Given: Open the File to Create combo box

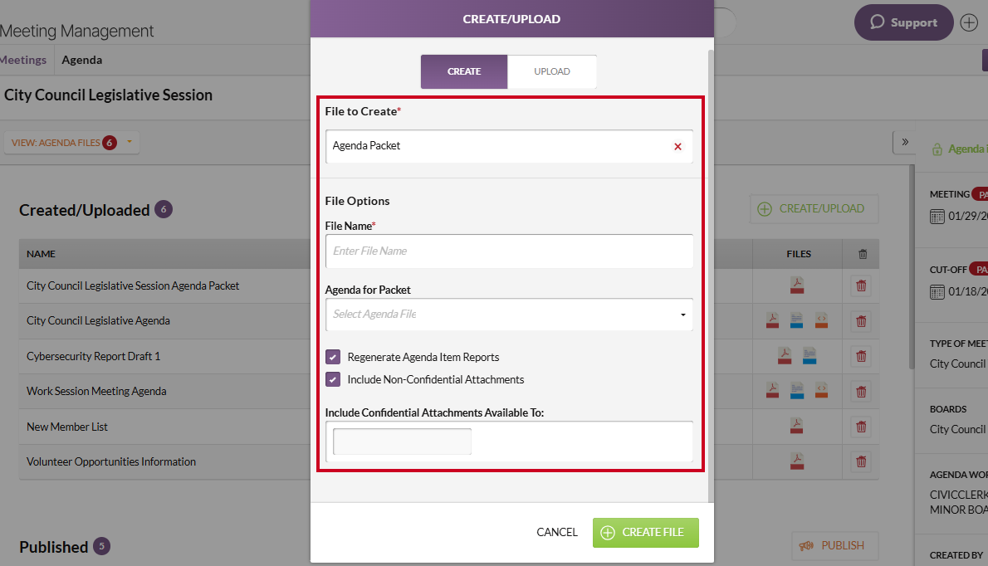Looking at the screenshot, I should point(509,146).
